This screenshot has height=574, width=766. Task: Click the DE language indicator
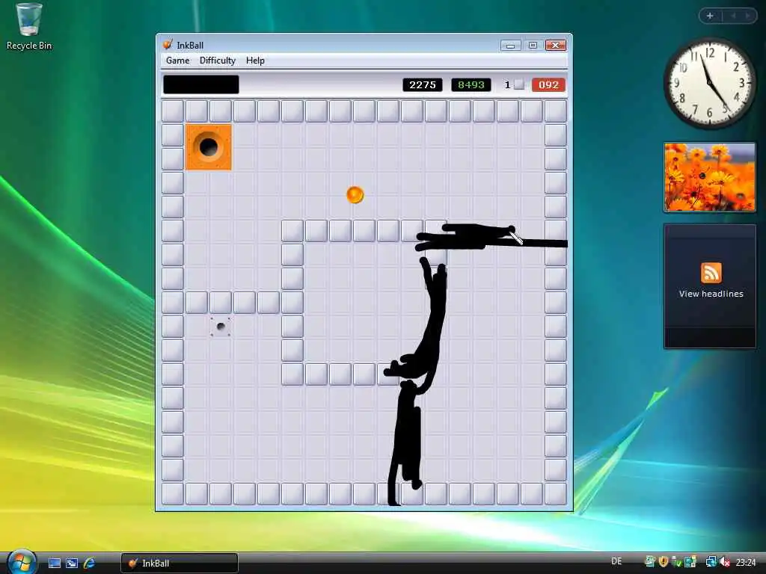click(616, 561)
